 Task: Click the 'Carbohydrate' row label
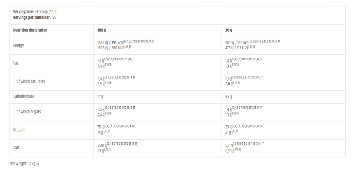pos(24,96)
